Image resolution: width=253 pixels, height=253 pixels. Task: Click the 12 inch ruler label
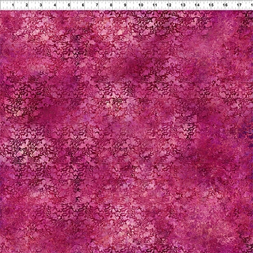tap(169, 5)
